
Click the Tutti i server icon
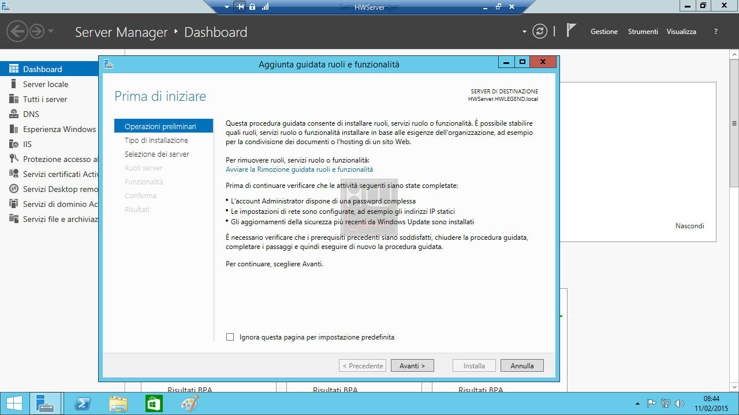click(x=13, y=99)
